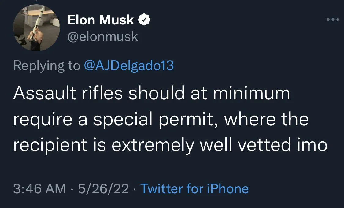Open Elon Musk's profile picture

(x=36, y=28)
